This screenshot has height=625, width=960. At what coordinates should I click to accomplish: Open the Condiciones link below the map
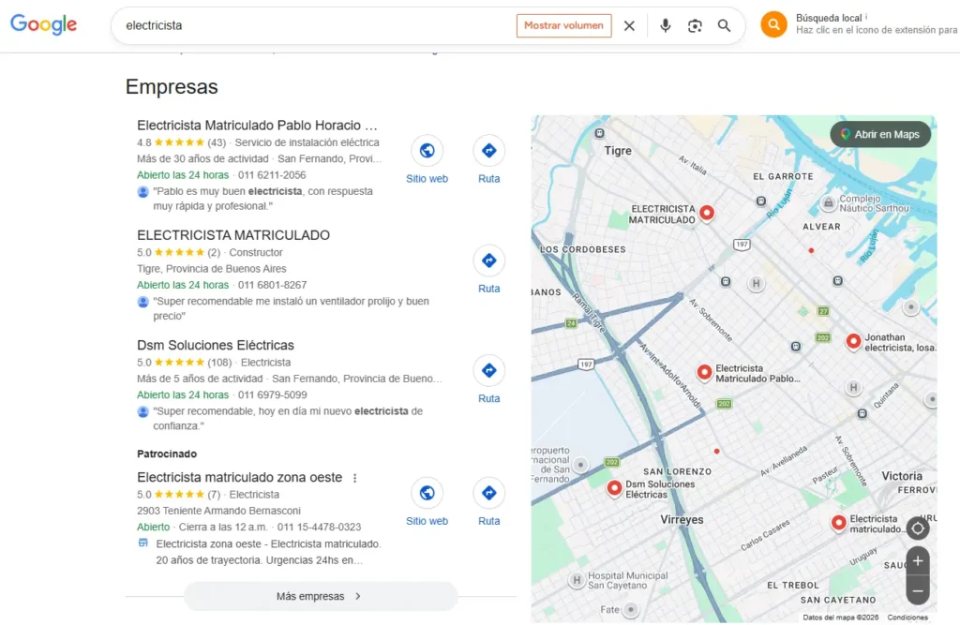[907, 617]
